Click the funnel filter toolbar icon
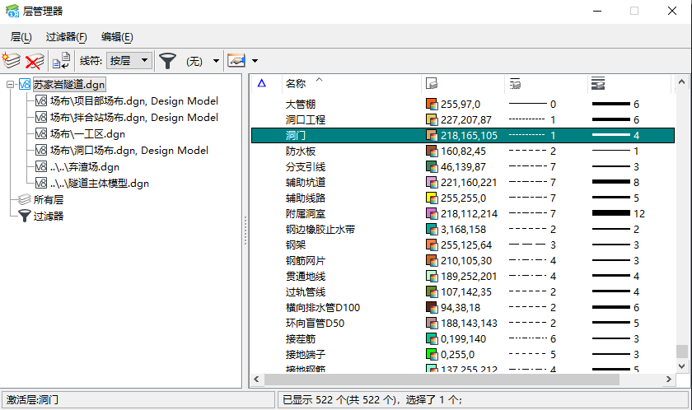Screen dimensions: 692x410 168,61
